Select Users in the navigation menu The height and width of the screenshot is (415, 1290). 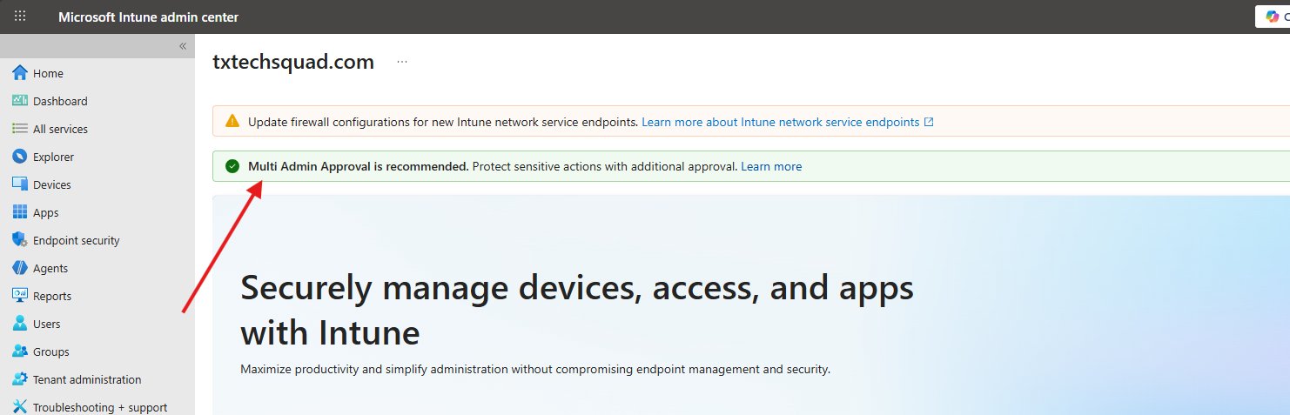pyautogui.click(x=47, y=324)
